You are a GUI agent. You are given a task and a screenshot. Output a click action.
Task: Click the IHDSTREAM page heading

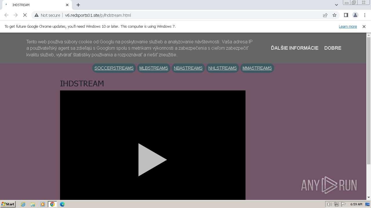[82, 83]
